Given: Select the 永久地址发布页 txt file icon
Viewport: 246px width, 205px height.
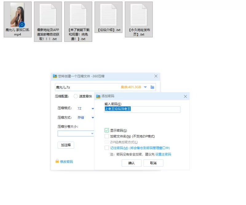Looking at the screenshot, I should tap(139, 15).
